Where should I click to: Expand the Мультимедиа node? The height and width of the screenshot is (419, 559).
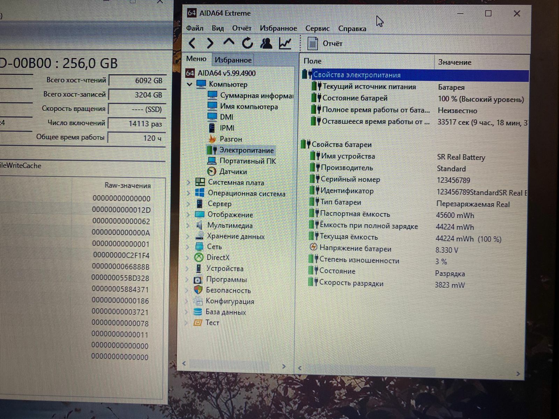[x=188, y=226]
